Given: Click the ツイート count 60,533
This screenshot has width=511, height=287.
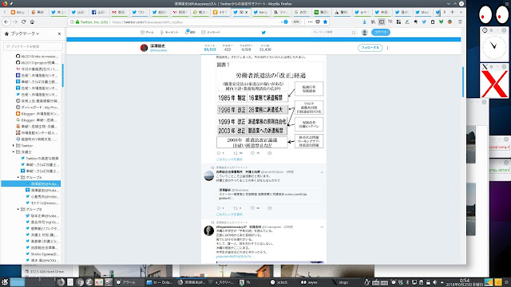Looking at the screenshot, I should [x=210, y=49].
